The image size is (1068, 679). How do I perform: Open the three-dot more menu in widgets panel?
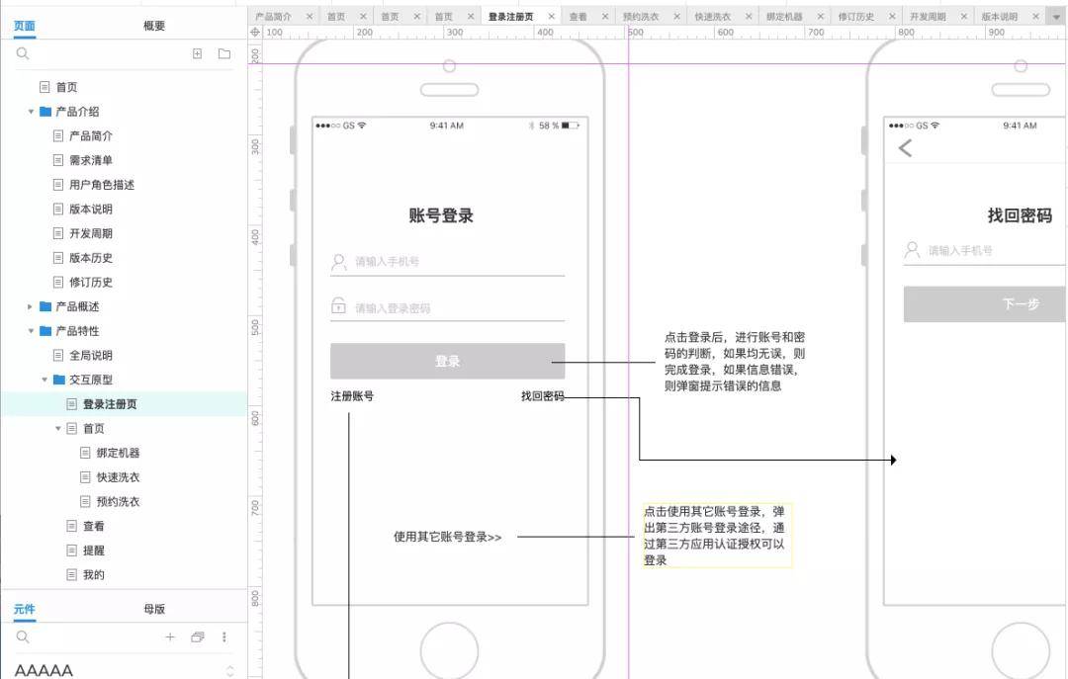224,637
